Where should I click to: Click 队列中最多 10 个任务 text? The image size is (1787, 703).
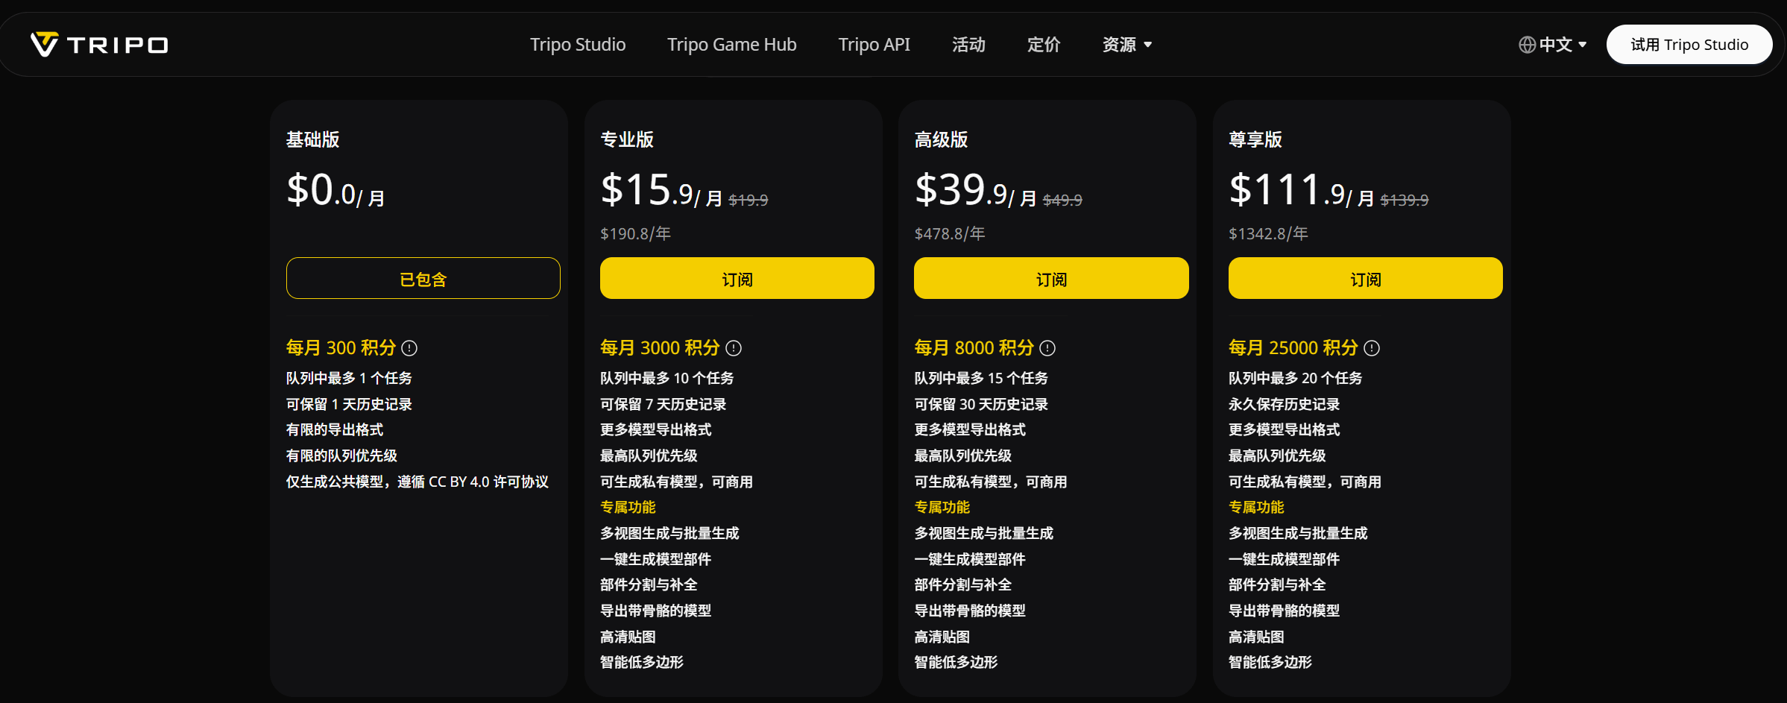point(667,378)
